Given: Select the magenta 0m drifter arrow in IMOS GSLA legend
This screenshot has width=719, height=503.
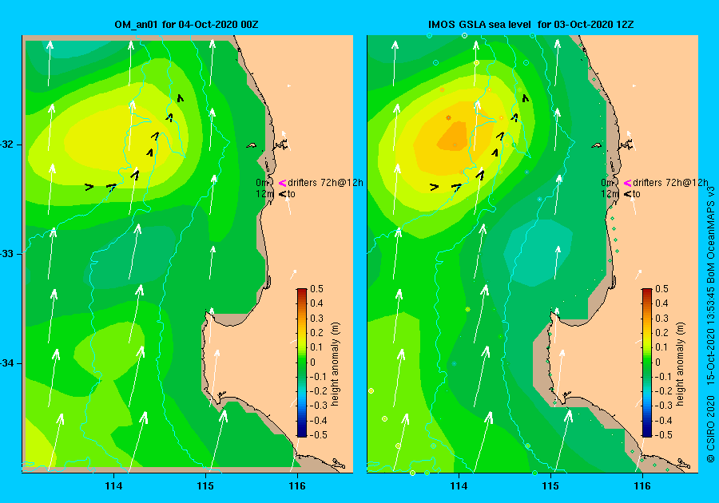Looking at the screenshot, I should click(628, 183).
